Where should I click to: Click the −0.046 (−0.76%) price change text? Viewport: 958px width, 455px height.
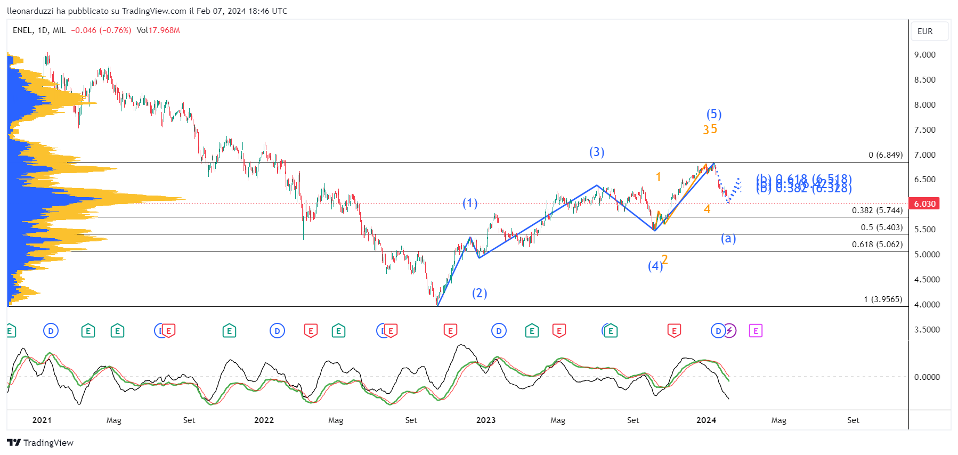101,30
